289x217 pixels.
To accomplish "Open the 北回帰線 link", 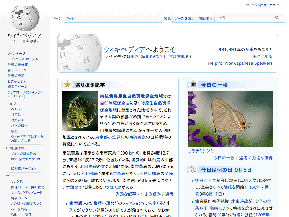I will tap(88, 166).
